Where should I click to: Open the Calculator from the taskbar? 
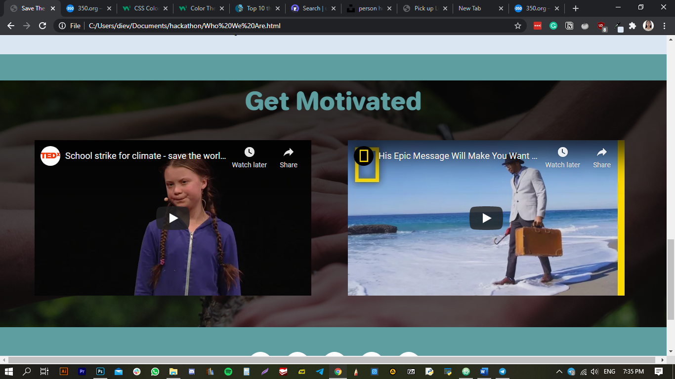[x=247, y=372]
